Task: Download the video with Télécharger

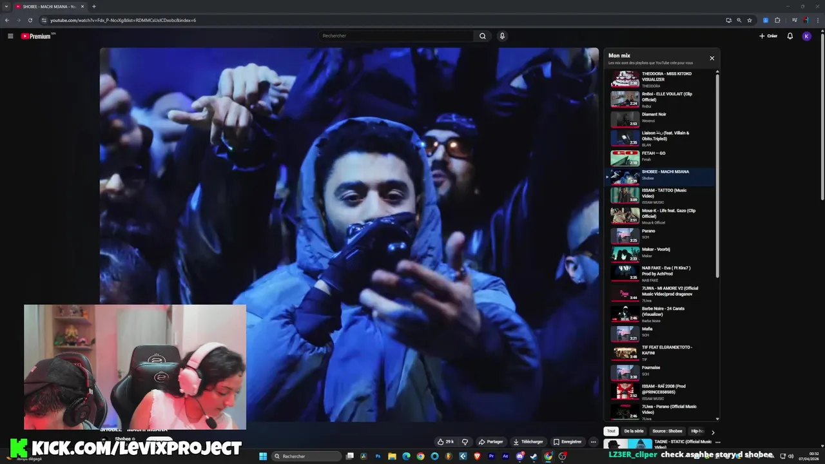Action: tap(528, 441)
